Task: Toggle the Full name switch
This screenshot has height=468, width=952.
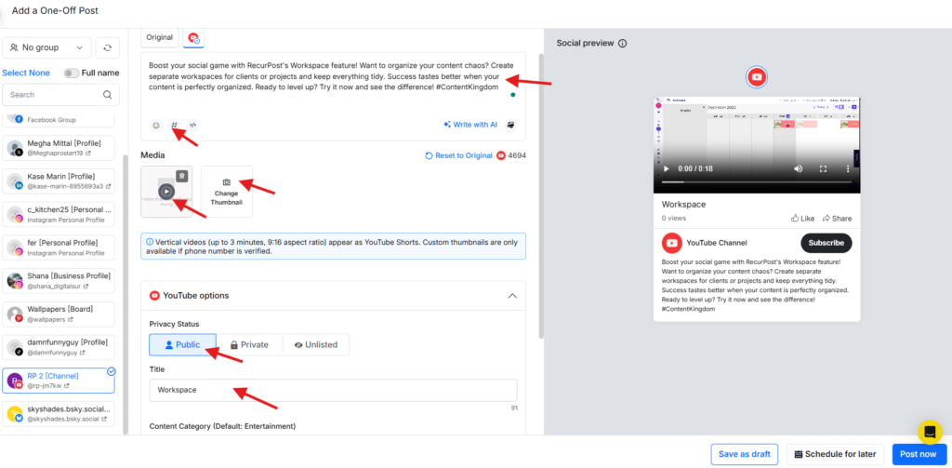Action: [x=72, y=73]
